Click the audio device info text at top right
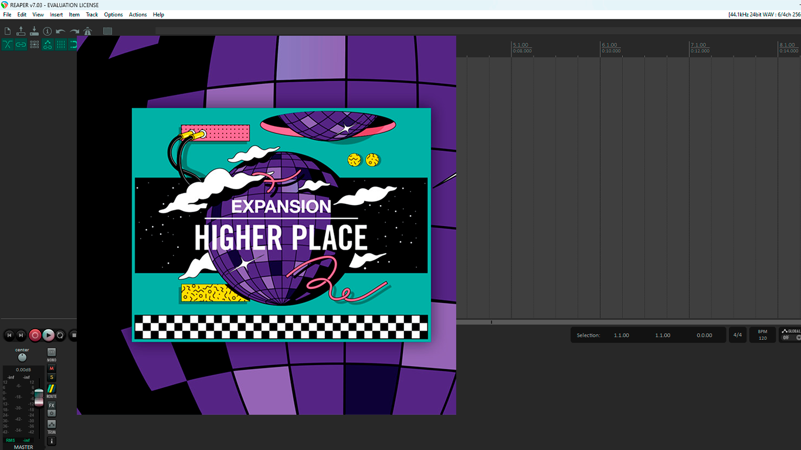Viewport: 801px width, 450px height. pos(764,15)
